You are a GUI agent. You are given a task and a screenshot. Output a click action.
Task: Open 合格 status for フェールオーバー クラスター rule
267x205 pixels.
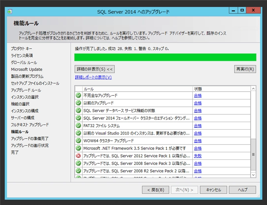pyautogui.click(x=198, y=118)
